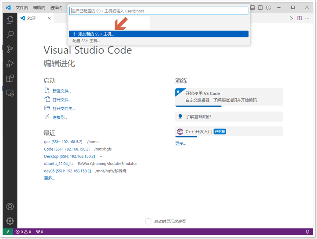317x239 pixels.
Task: Toggle the 启动时显示欢迎页 checkbox
Action: [148, 221]
